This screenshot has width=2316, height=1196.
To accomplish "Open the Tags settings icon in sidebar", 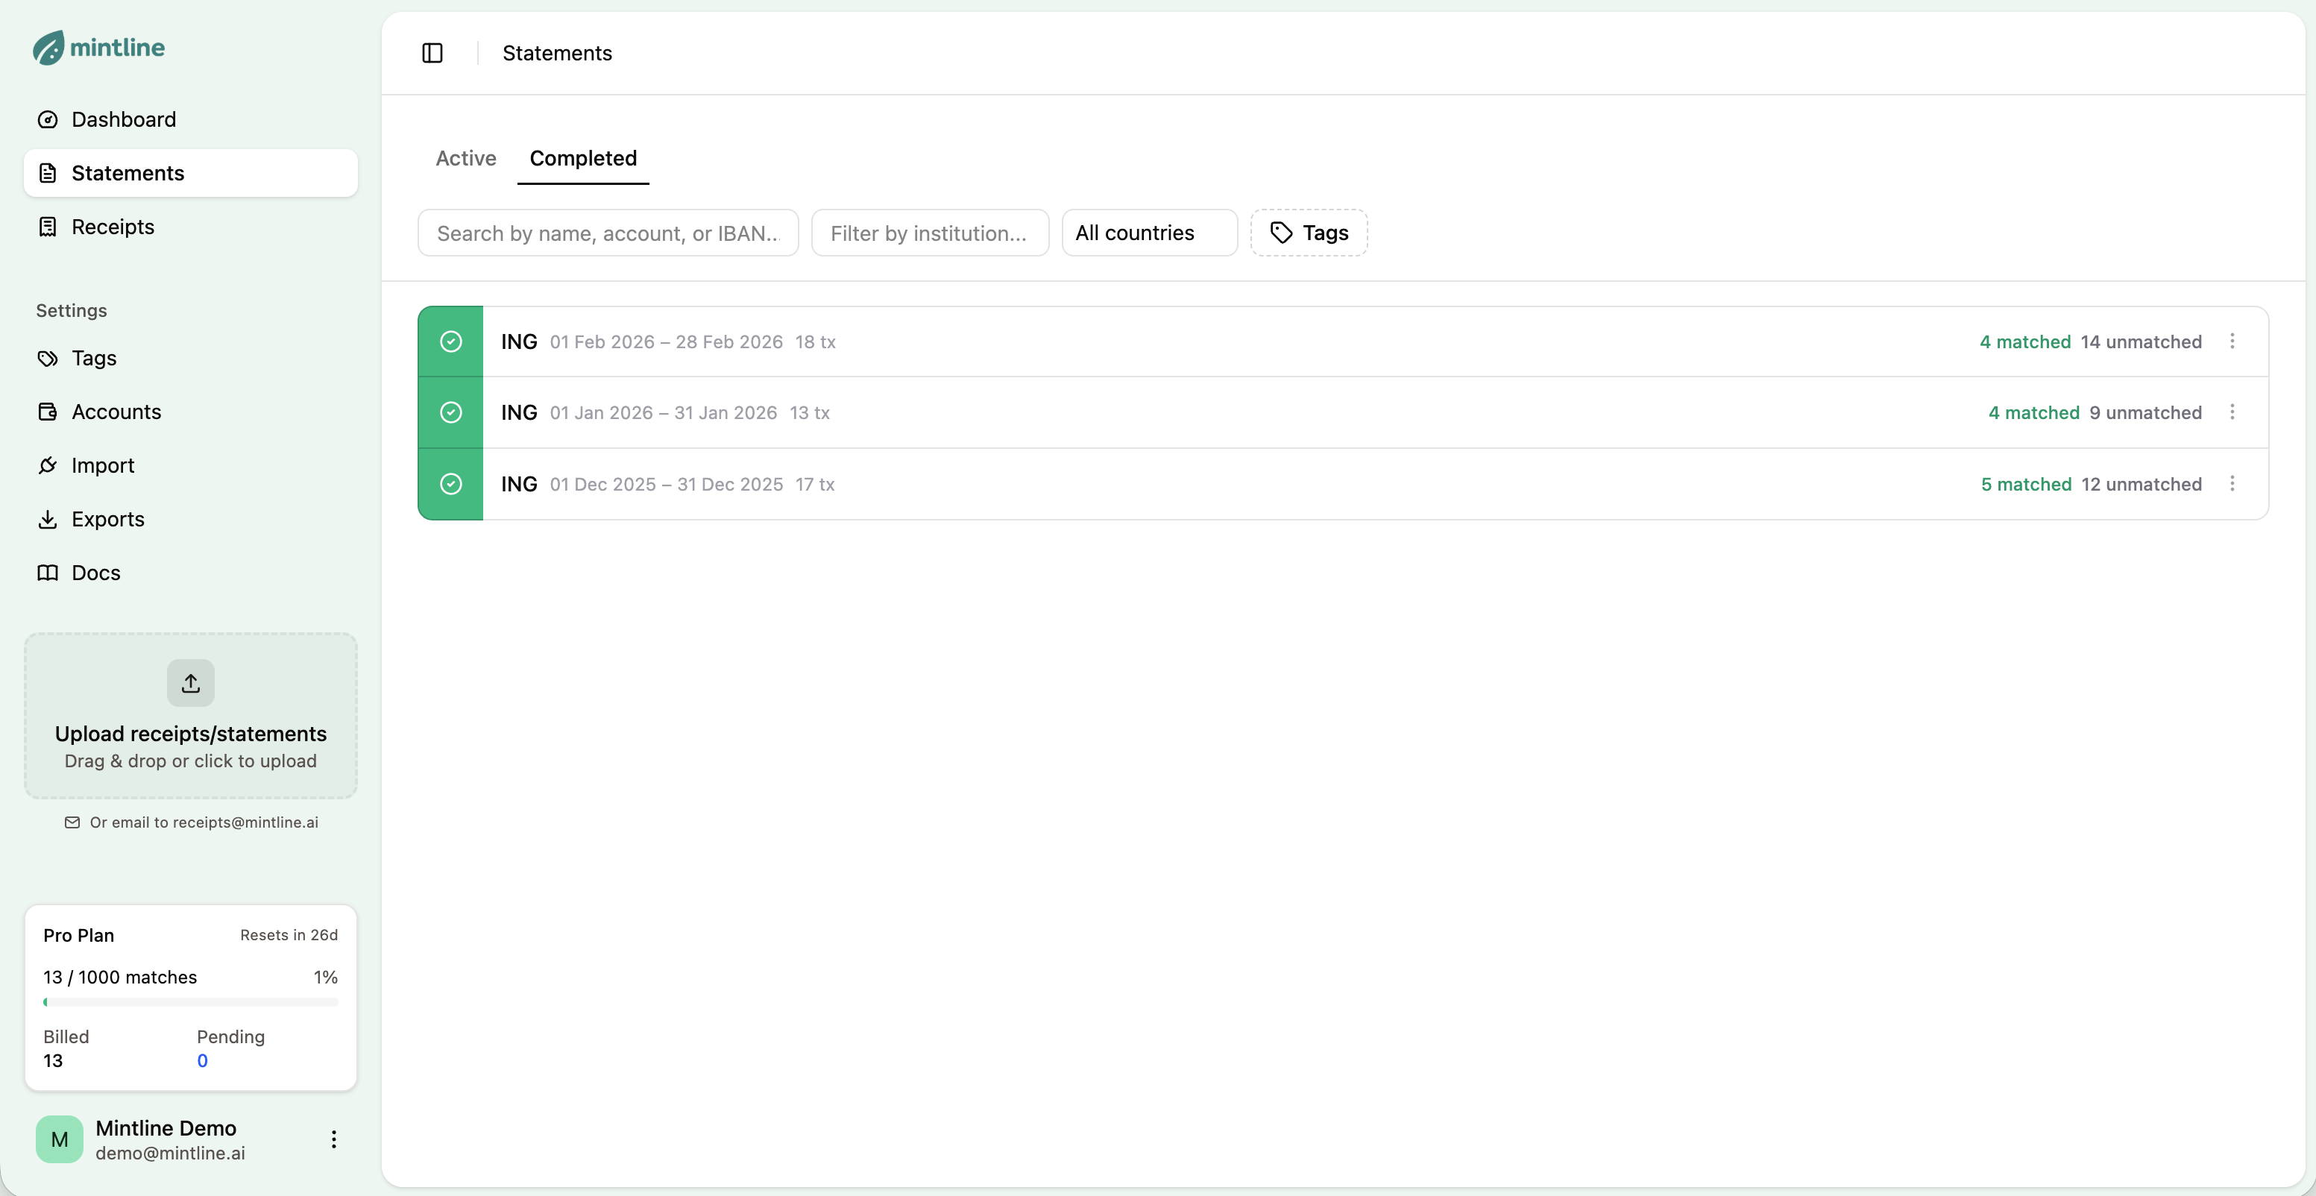I will [x=48, y=358].
